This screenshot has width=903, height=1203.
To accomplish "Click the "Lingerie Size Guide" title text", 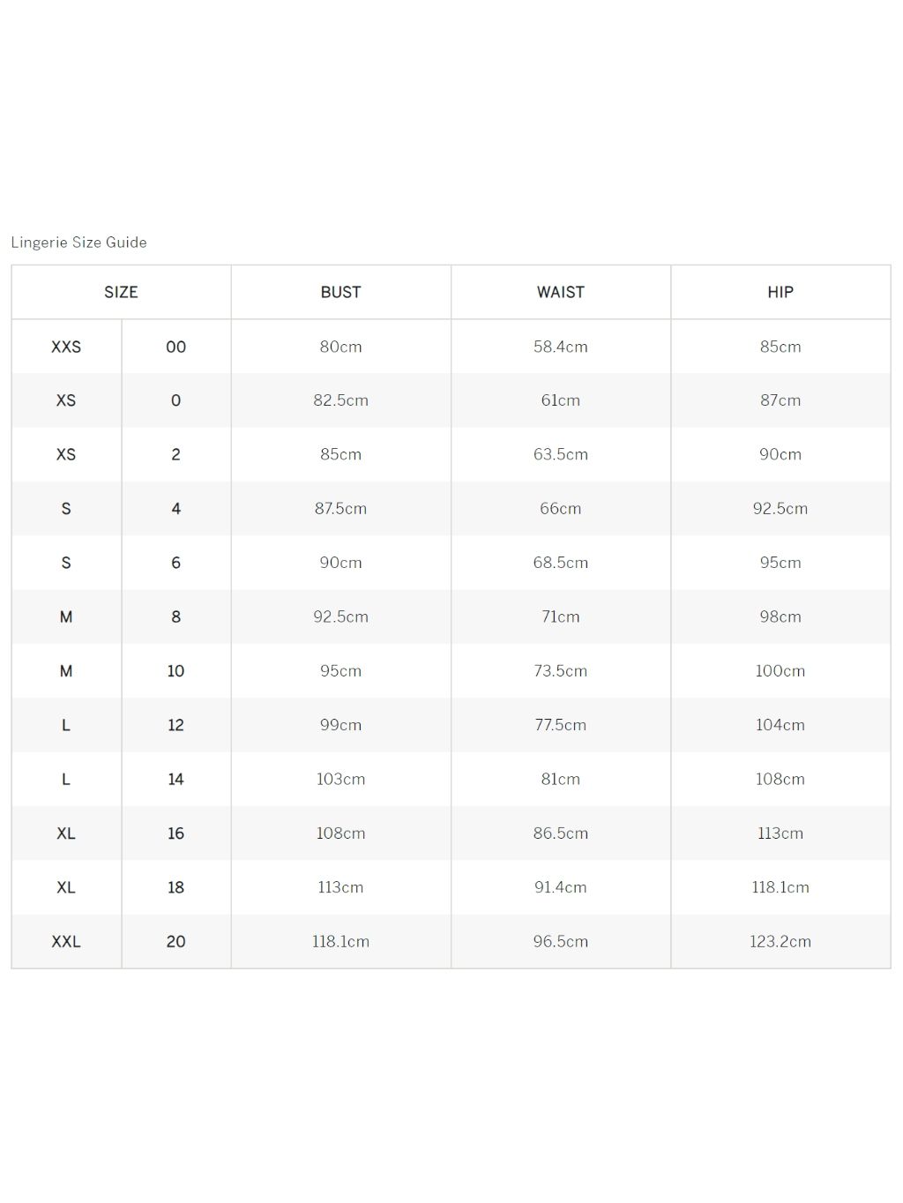I will 79,243.
